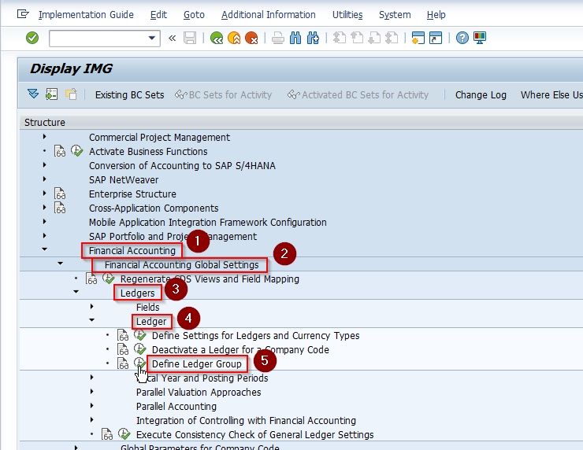Select Integration of Controlling with Financial Accounting

246,420
